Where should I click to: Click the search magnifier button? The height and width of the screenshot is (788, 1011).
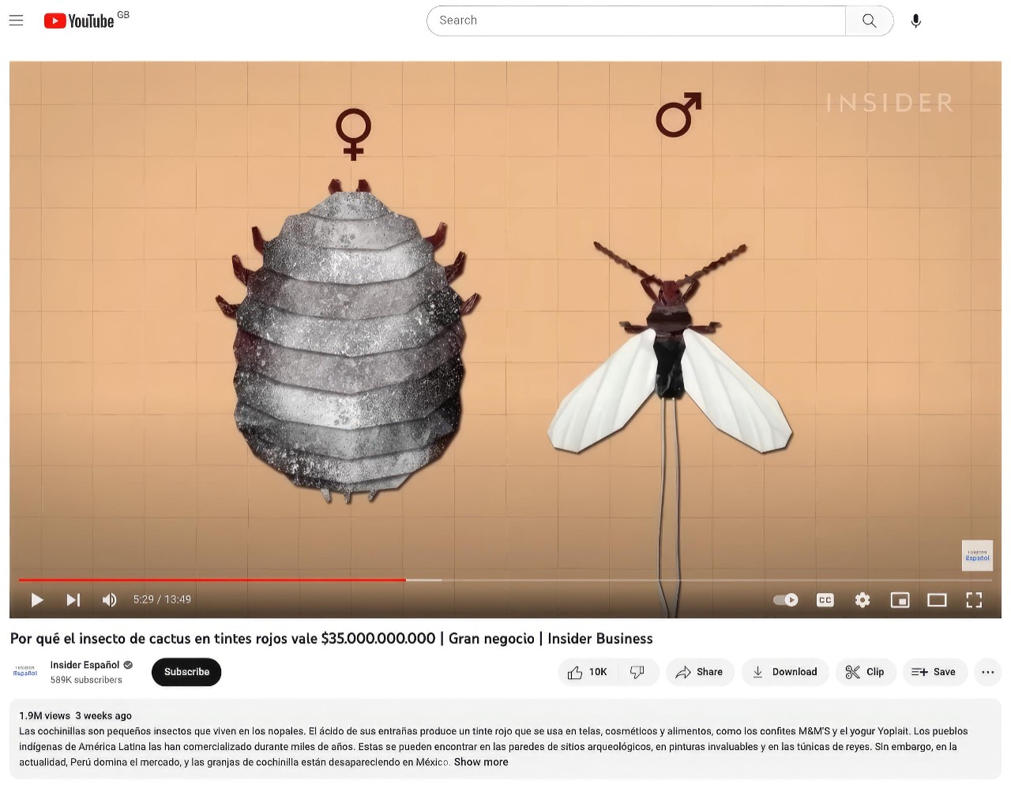coord(869,21)
